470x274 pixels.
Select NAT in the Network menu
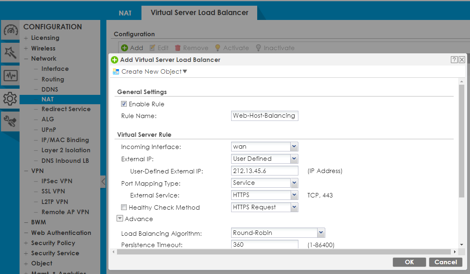pos(48,99)
